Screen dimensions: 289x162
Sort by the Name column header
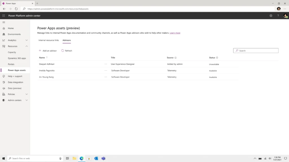pos(42,58)
